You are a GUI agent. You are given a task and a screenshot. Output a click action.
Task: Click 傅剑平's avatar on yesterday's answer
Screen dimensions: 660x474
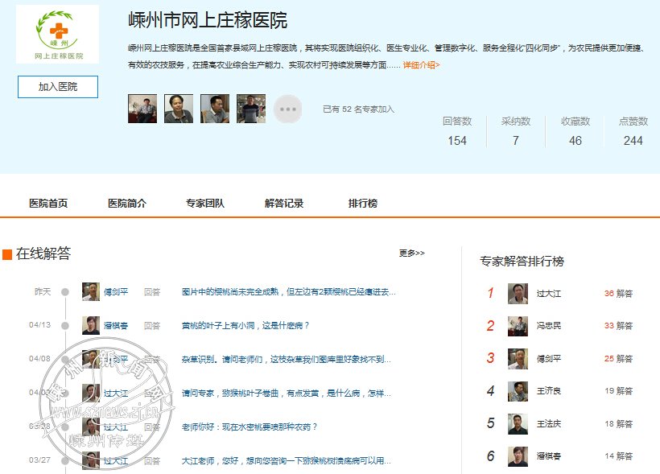click(x=91, y=292)
